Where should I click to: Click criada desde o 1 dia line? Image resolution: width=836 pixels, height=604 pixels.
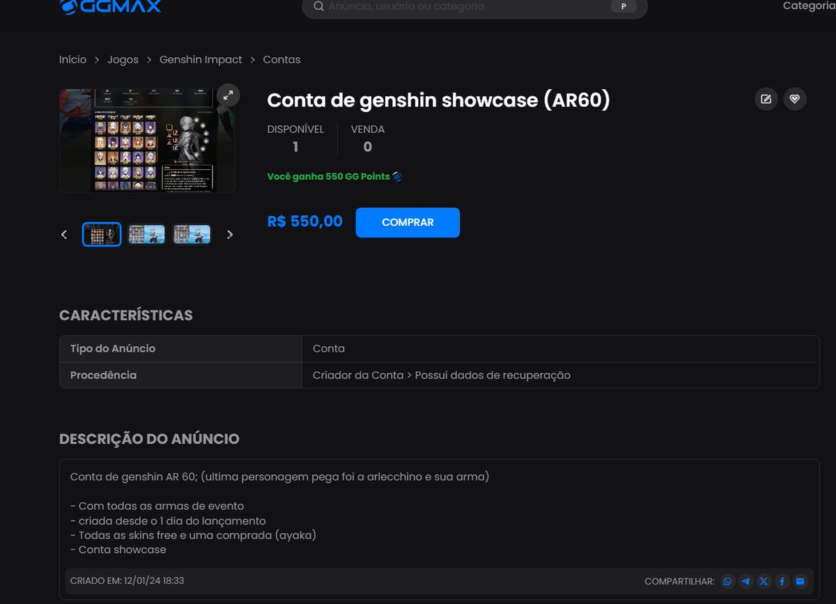tap(168, 520)
